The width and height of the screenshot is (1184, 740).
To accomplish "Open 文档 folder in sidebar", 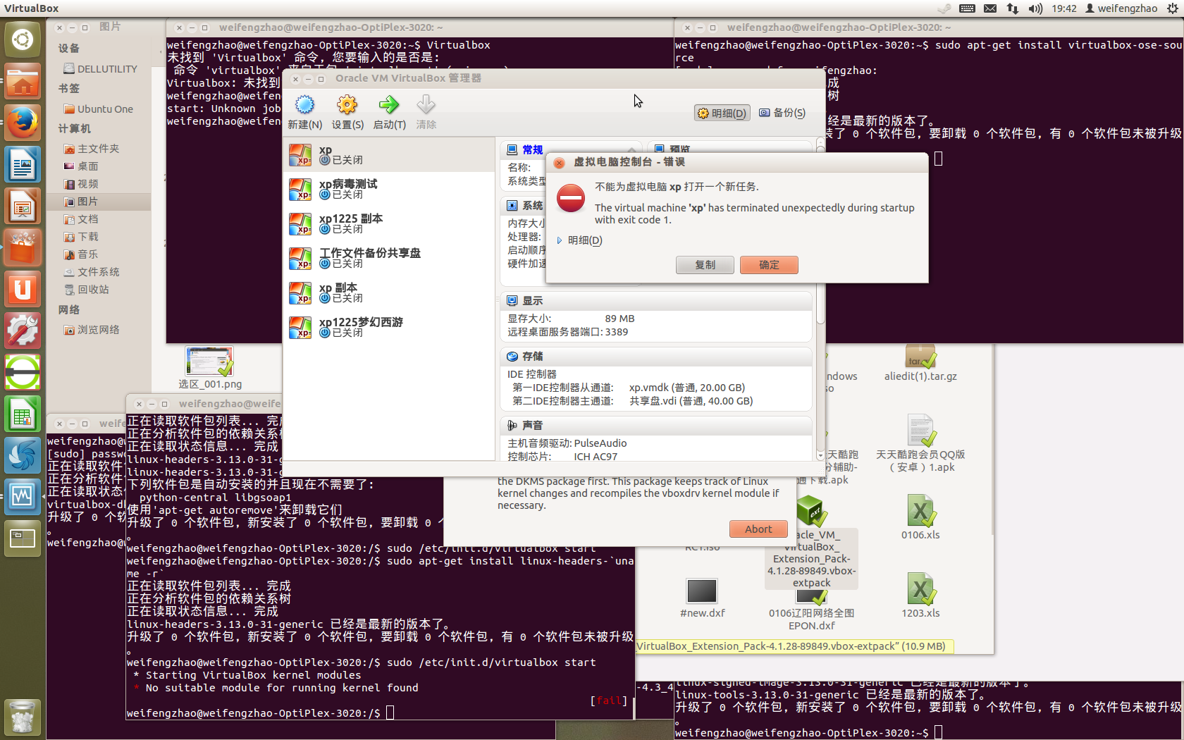I will click(81, 219).
